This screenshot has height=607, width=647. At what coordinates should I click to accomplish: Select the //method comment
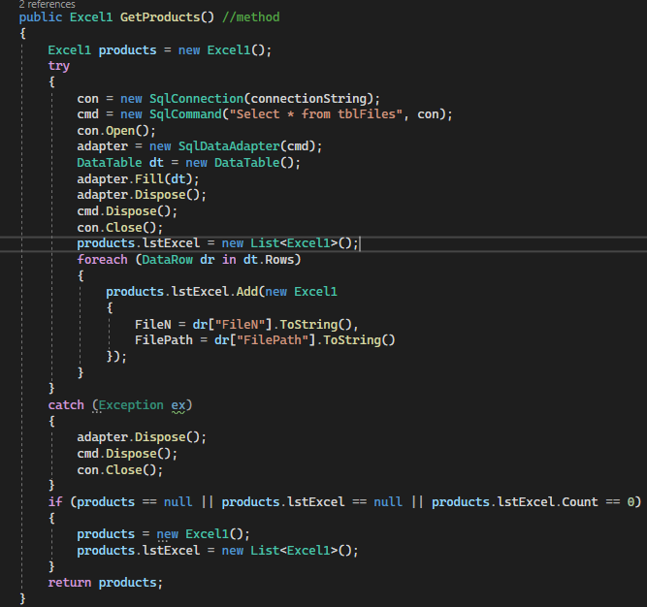251,17
